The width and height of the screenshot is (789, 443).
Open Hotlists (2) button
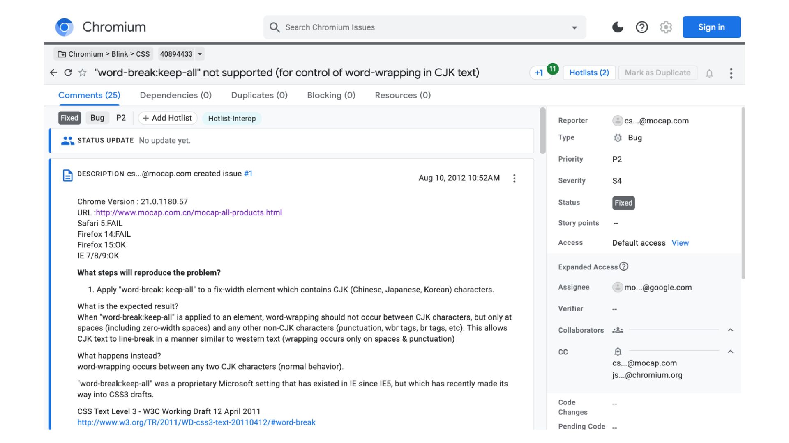pos(589,73)
